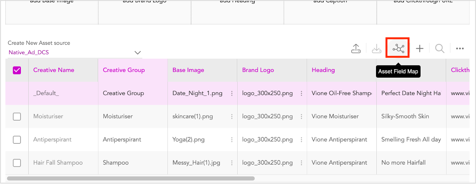Click the Heading column header
Screen dimensions: 476x184
pos(323,70)
